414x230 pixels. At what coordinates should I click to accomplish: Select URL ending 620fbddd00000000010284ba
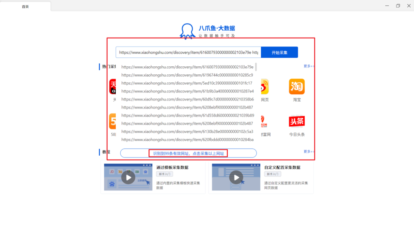[x=187, y=140]
